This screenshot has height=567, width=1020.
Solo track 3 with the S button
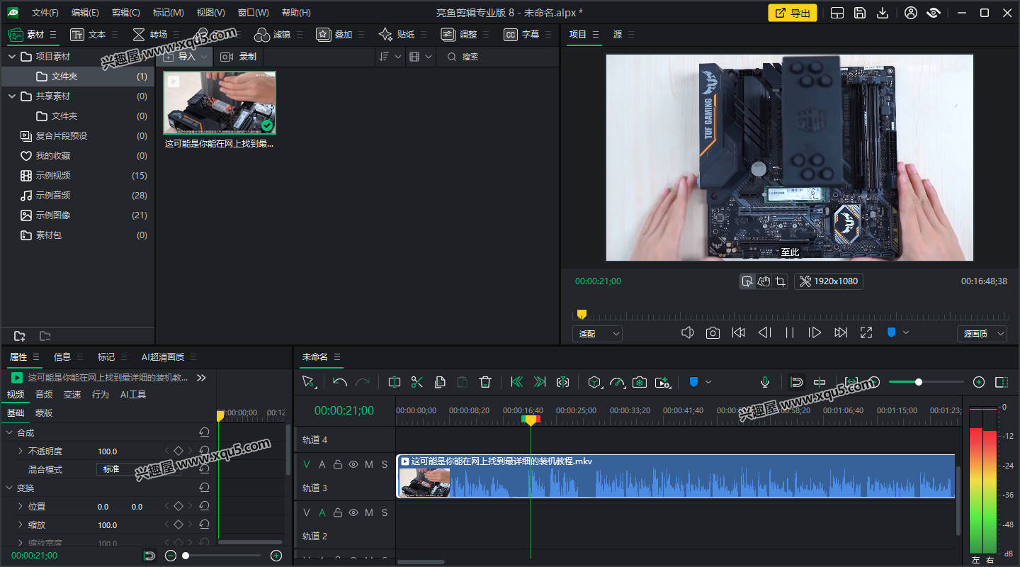pos(385,464)
